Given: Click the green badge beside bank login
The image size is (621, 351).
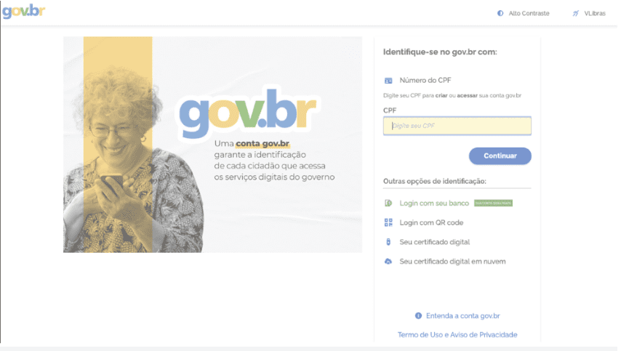Looking at the screenshot, I should tap(493, 203).
